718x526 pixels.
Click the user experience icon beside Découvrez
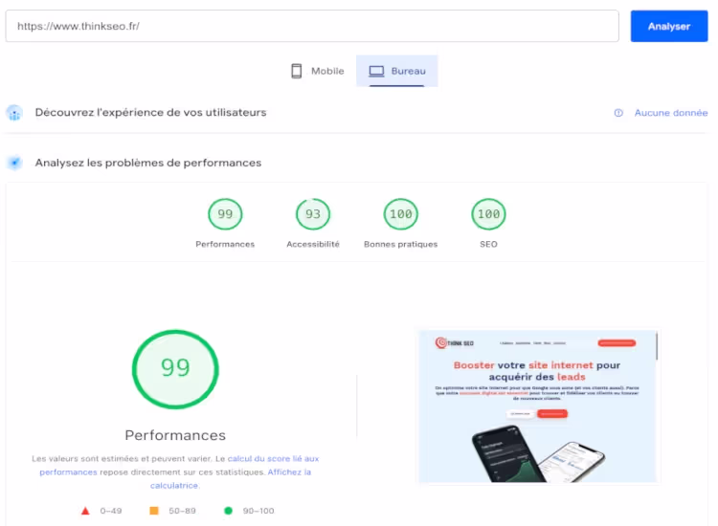tap(14, 113)
